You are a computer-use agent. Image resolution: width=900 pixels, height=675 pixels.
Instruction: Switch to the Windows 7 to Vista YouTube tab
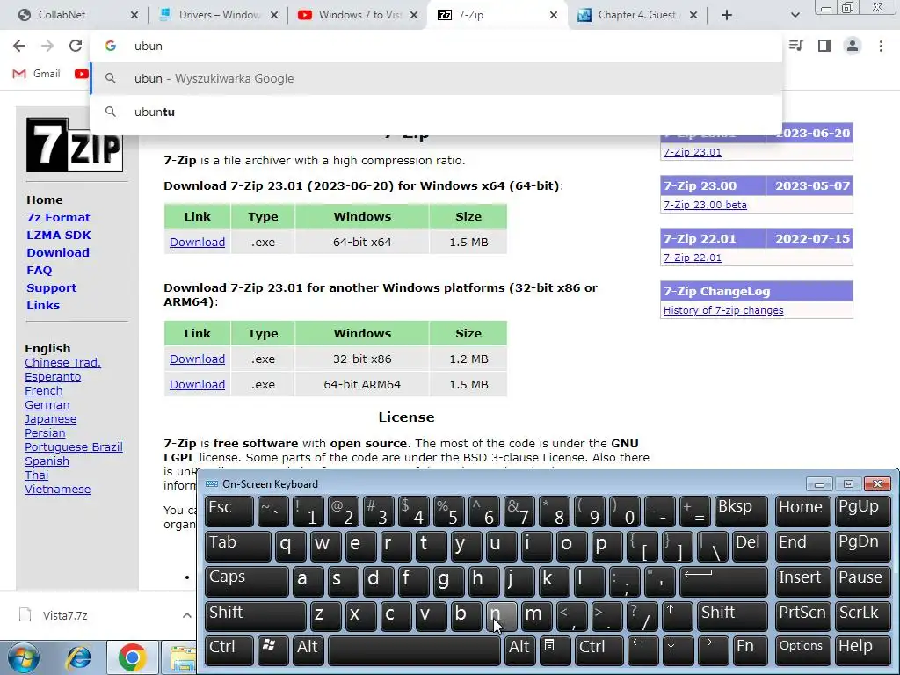(x=359, y=15)
